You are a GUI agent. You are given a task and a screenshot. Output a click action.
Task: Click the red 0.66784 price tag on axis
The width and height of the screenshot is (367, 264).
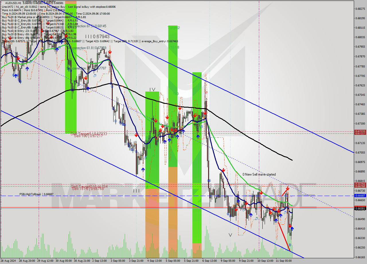click(x=360, y=184)
